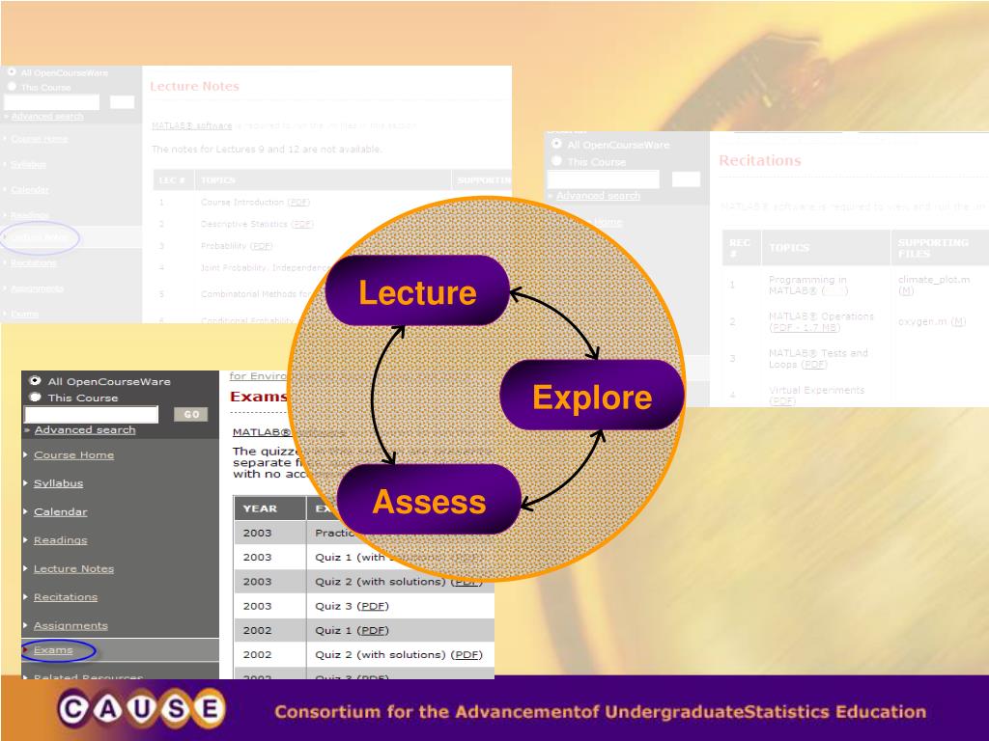Viewport: 989px width, 741px height.
Task: Open PDF for 2002 Quiz 2 with solutions
Action: tap(467, 655)
